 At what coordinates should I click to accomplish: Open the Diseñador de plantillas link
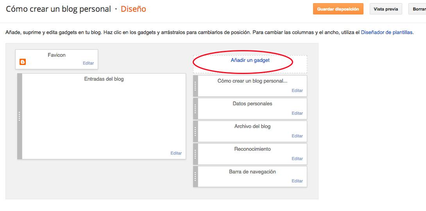point(387,32)
